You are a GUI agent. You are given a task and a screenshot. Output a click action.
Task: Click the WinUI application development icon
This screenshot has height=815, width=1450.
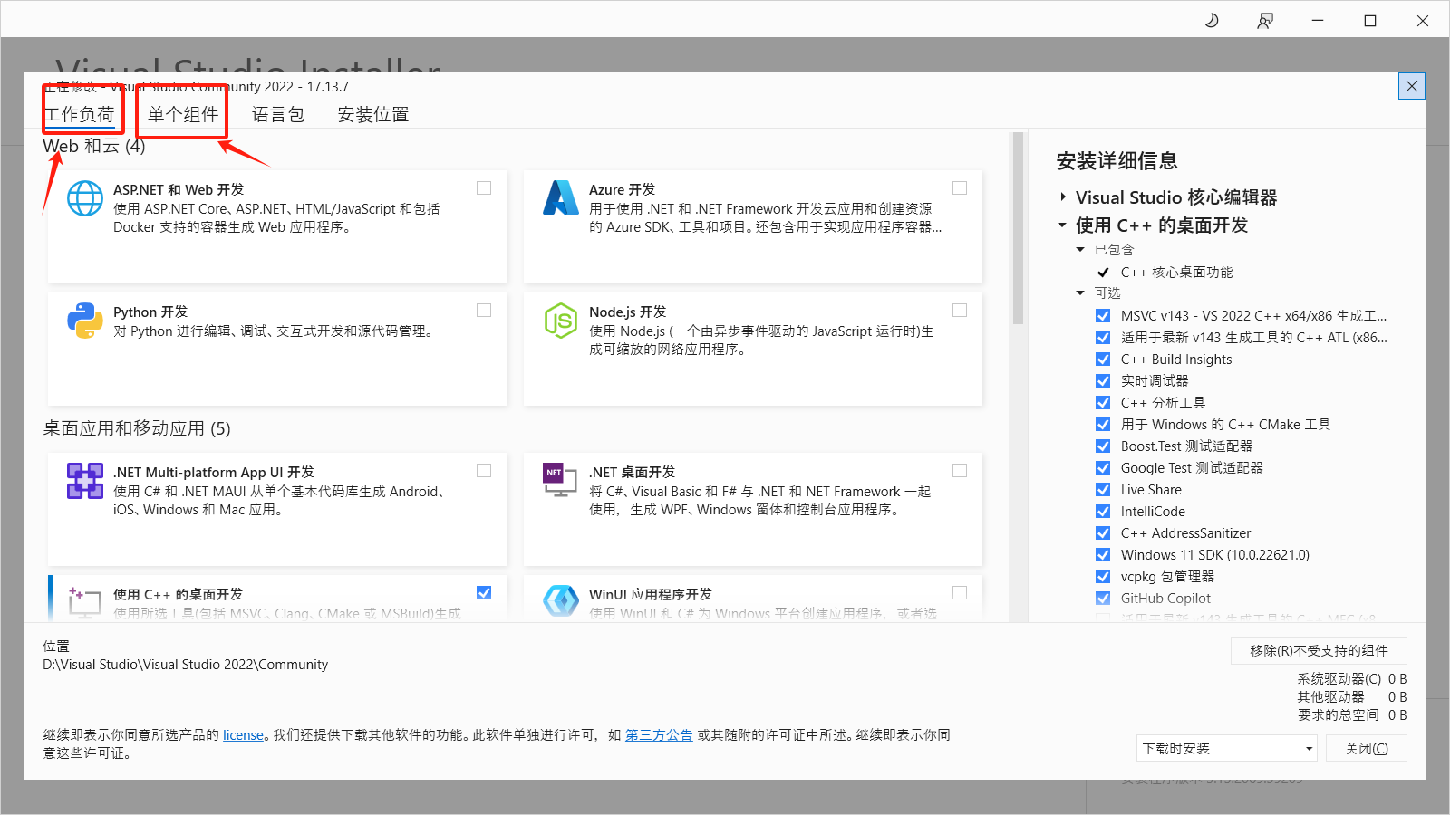click(560, 601)
